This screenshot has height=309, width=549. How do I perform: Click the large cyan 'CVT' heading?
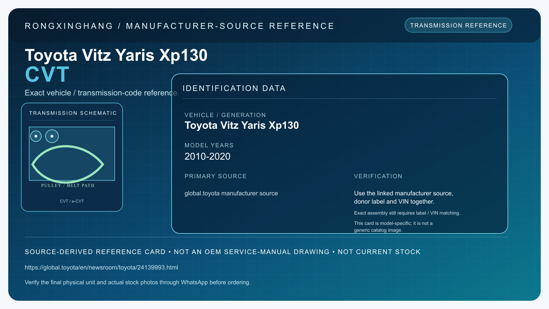click(47, 75)
